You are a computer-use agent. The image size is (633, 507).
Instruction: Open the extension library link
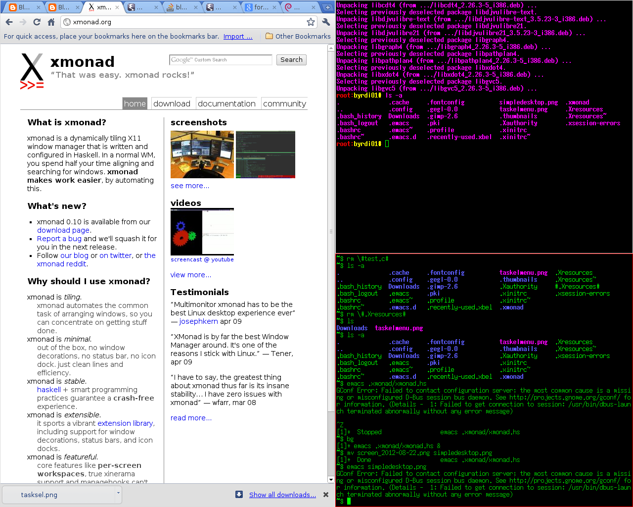[125, 423]
